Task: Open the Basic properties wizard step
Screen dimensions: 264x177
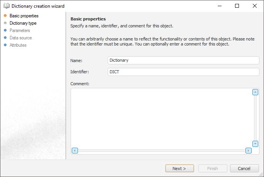Action: (x=24, y=16)
